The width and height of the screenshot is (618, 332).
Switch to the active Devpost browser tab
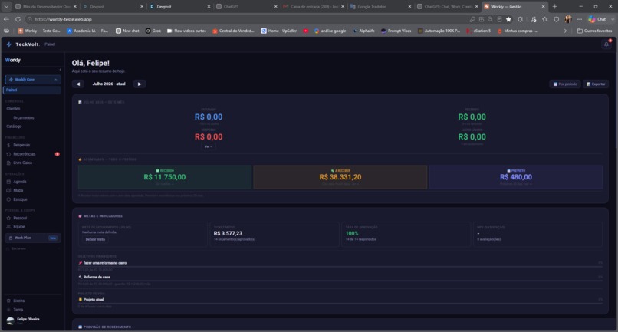179,6
